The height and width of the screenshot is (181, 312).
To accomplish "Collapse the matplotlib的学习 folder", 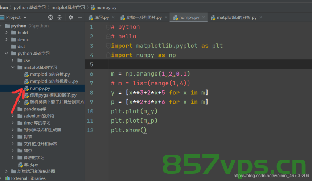I will pyautogui.click(x=13, y=67).
